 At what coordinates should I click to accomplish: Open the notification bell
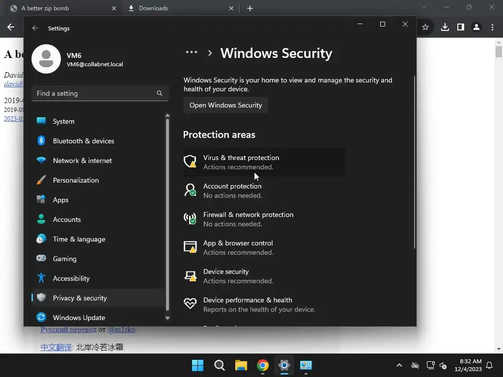pos(490,365)
